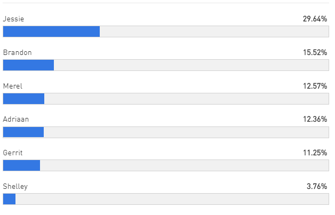This screenshot has width=335, height=215.
Task: Click the 12.57% percentage for Merel
Action: click(x=315, y=86)
